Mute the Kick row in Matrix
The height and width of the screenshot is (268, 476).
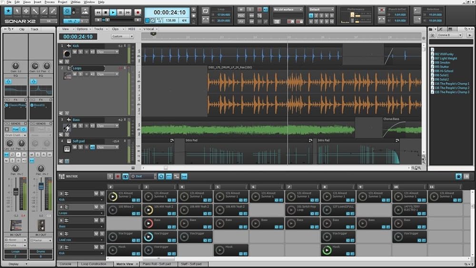(x=96, y=194)
